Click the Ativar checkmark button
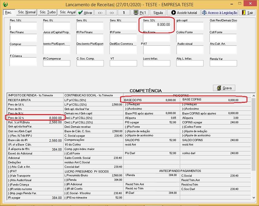This screenshot has width=259, height=206. (85, 13)
